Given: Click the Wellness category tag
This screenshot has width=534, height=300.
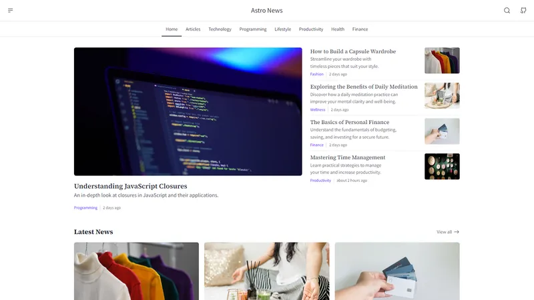Looking at the screenshot, I should 318,109.
